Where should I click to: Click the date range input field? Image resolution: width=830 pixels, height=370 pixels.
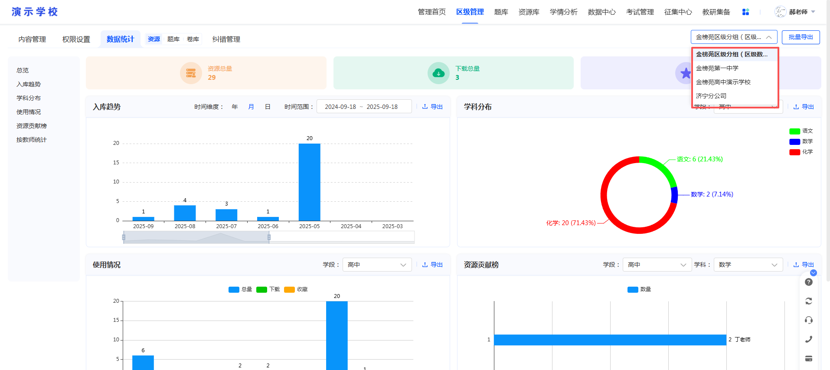(364, 107)
